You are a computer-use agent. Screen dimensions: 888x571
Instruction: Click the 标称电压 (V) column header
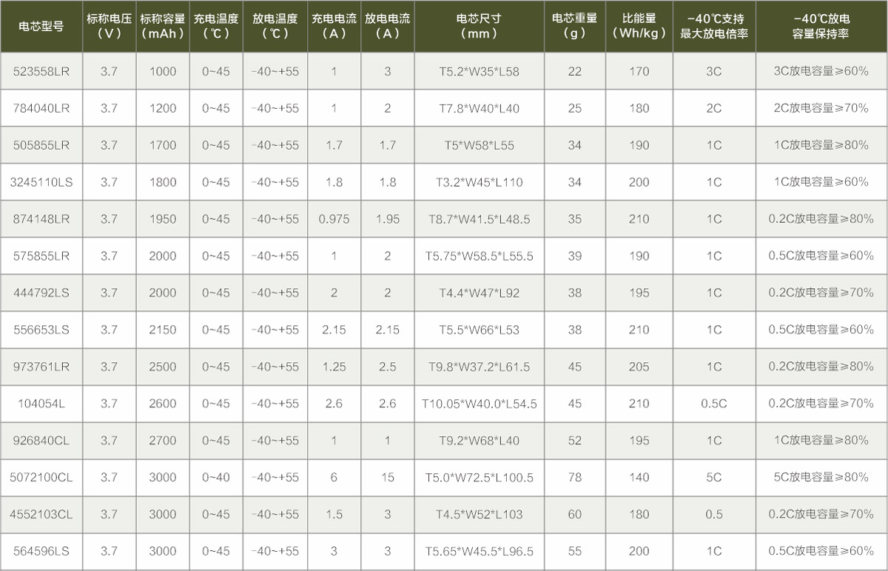coord(109,26)
